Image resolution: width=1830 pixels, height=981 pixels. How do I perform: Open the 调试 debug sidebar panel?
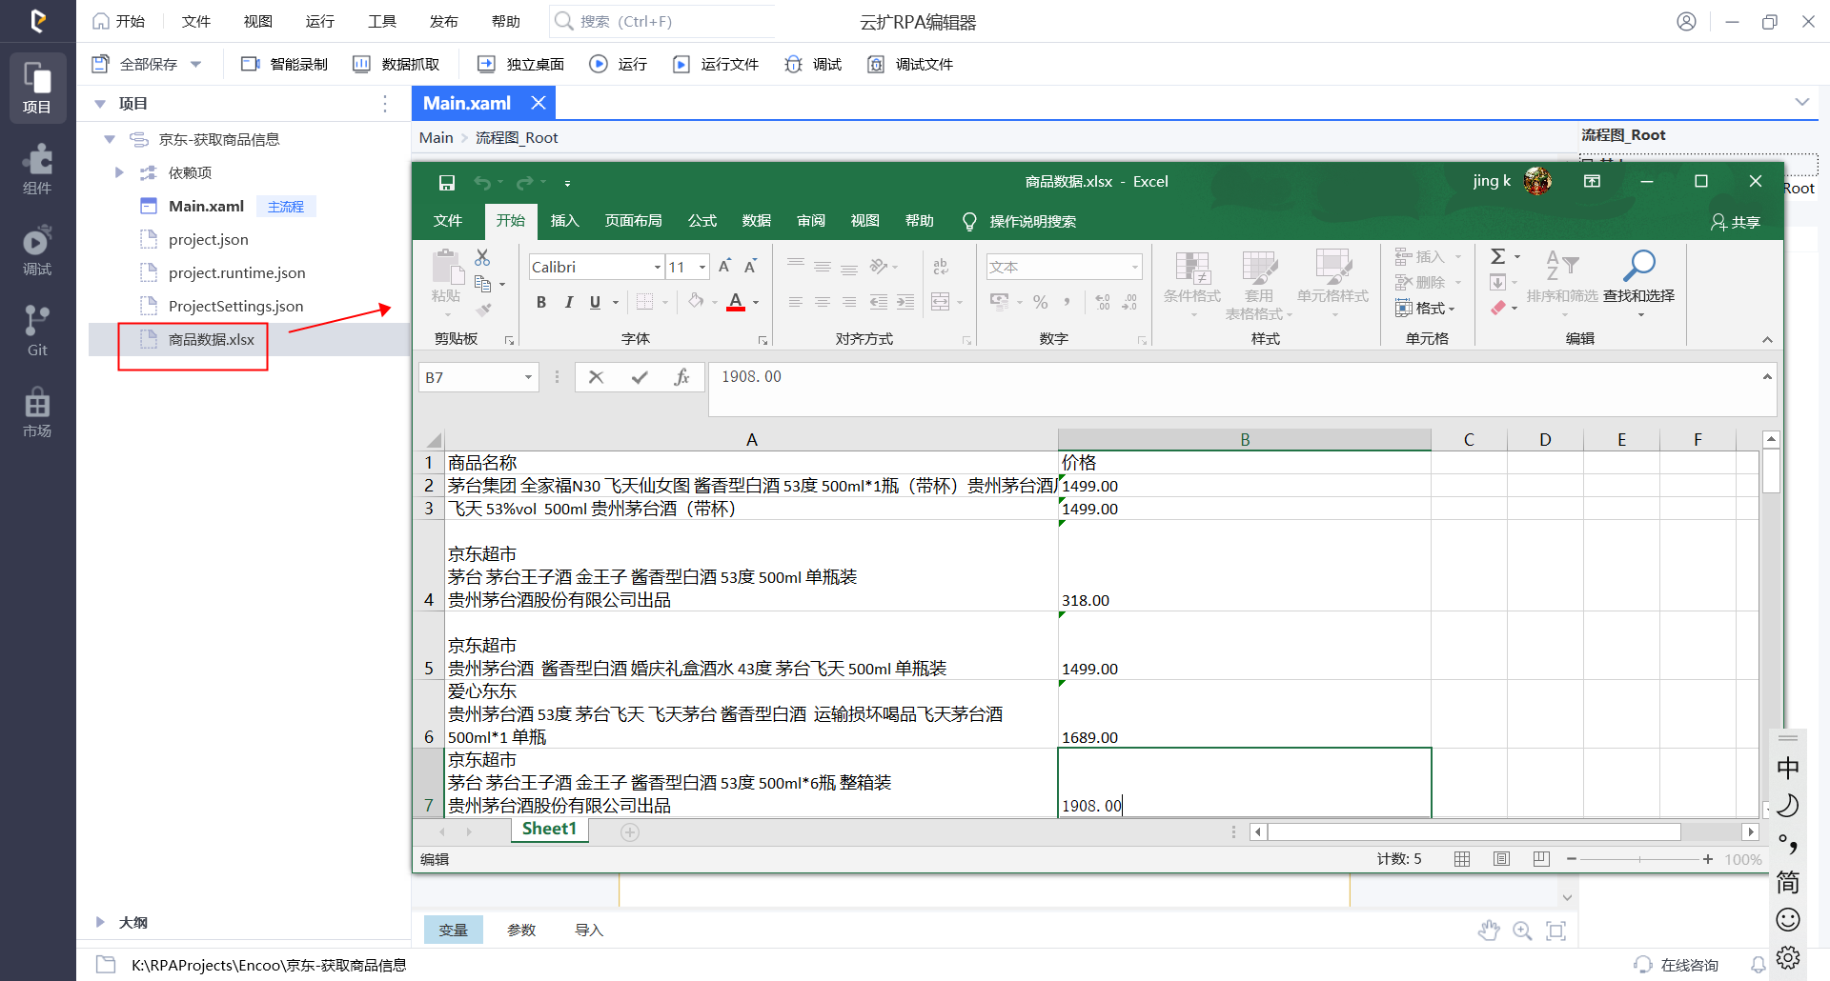click(x=37, y=250)
